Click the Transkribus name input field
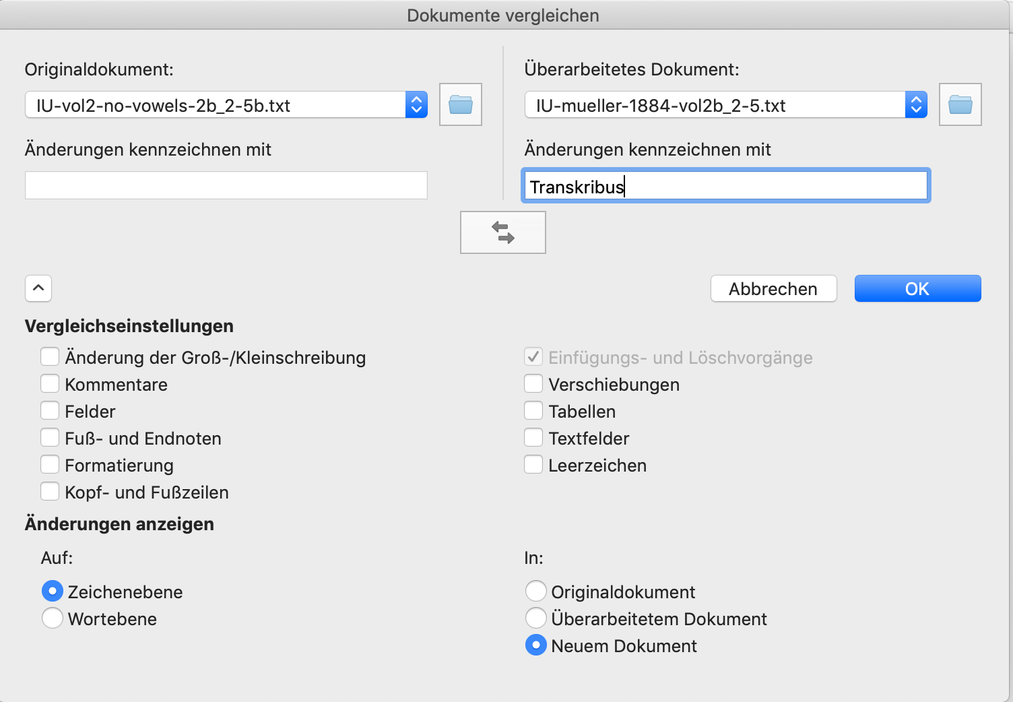1013x702 pixels. (725, 185)
